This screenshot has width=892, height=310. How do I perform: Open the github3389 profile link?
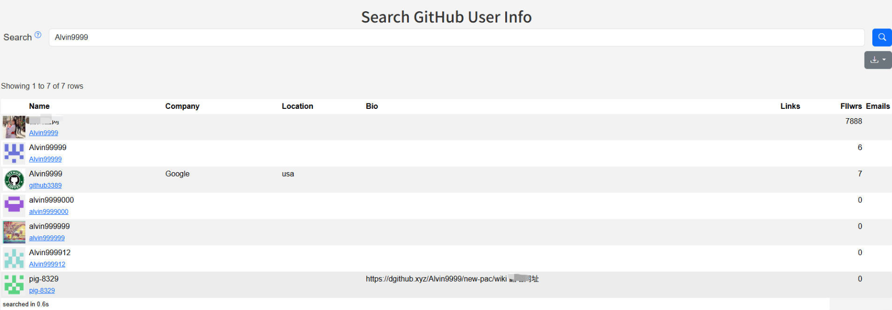coord(45,185)
